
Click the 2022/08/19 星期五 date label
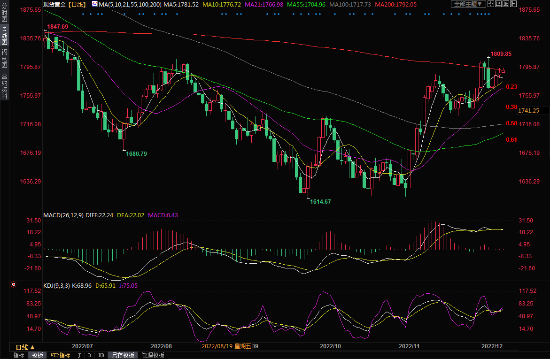coord(226,346)
